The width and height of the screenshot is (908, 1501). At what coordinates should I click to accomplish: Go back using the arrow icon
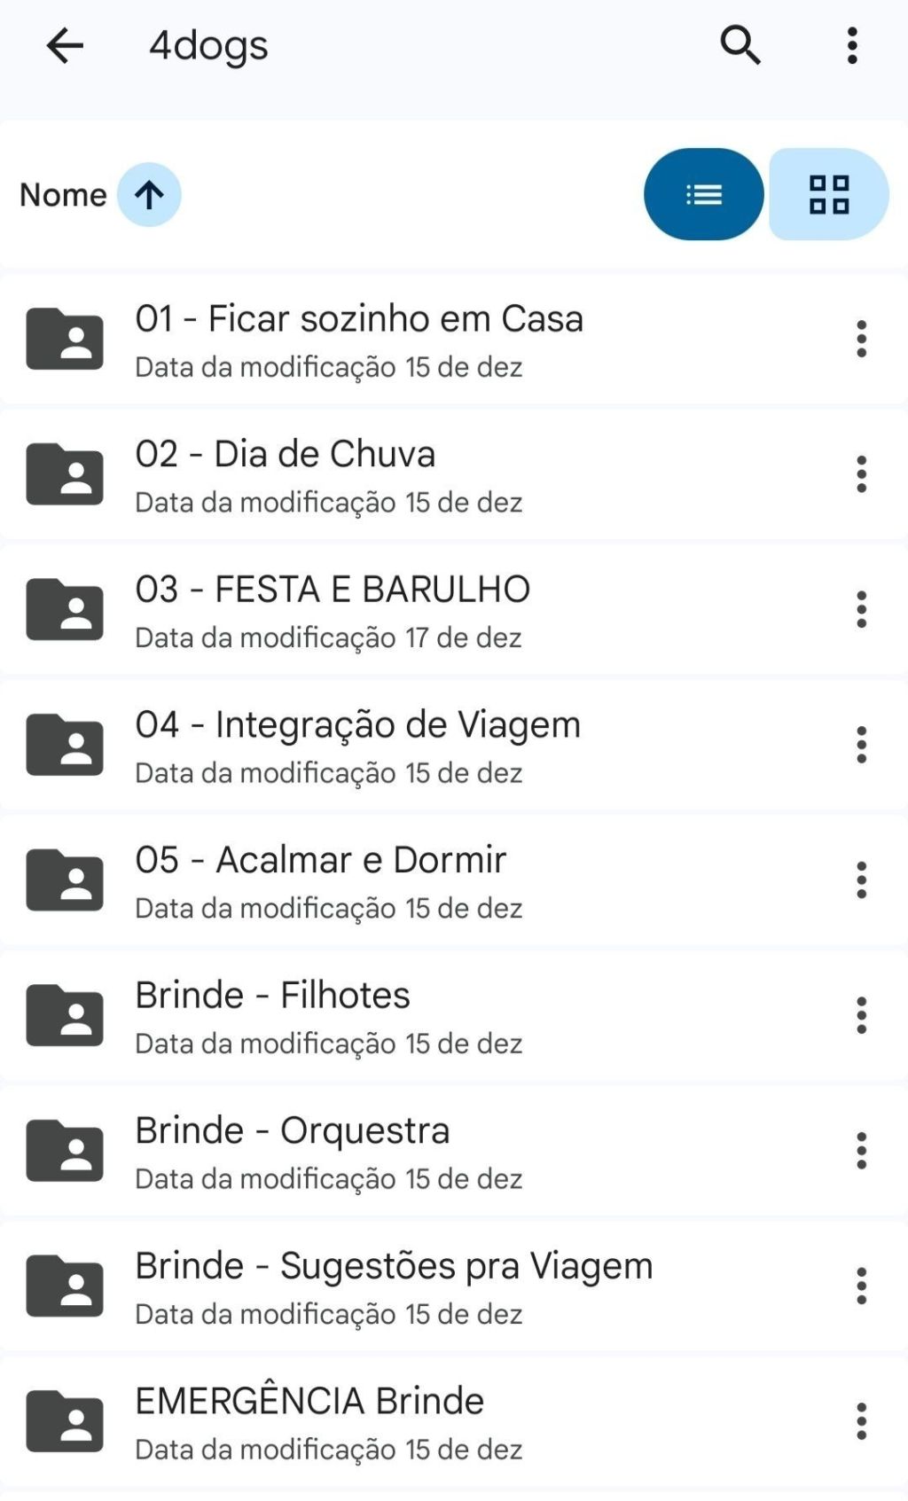(x=65, y=45)
